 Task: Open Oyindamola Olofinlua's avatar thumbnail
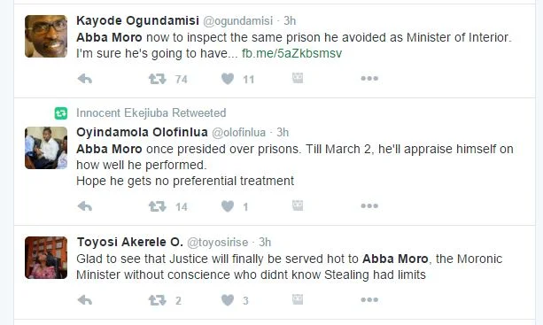click(x=46, y=148)
